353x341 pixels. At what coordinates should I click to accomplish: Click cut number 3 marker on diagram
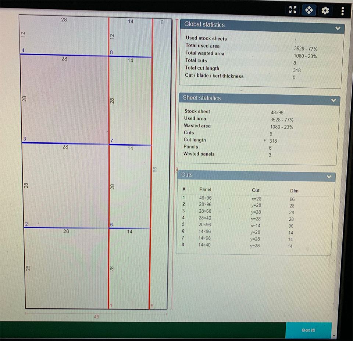[x=25, y=139]
